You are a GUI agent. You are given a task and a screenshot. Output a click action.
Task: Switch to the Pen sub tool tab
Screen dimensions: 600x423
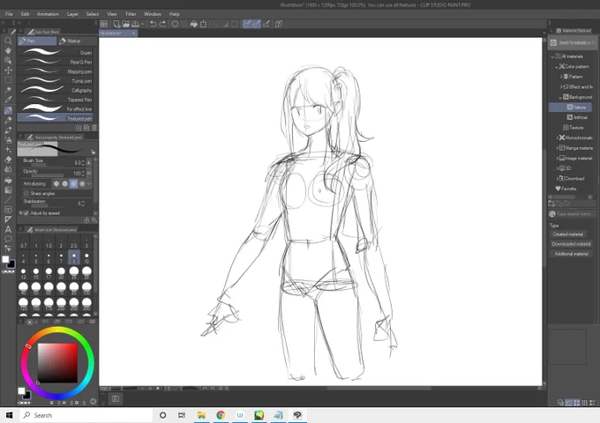[37, 41]
